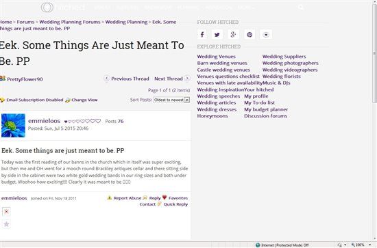Click Forums breadcrumb link
This screenshot has width=377, height=248.
click(25, 22)
